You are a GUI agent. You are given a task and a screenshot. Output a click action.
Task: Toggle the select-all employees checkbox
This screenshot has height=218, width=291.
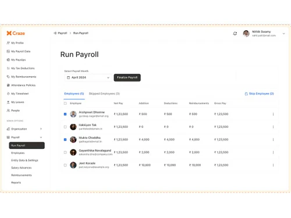click(65, 103)
